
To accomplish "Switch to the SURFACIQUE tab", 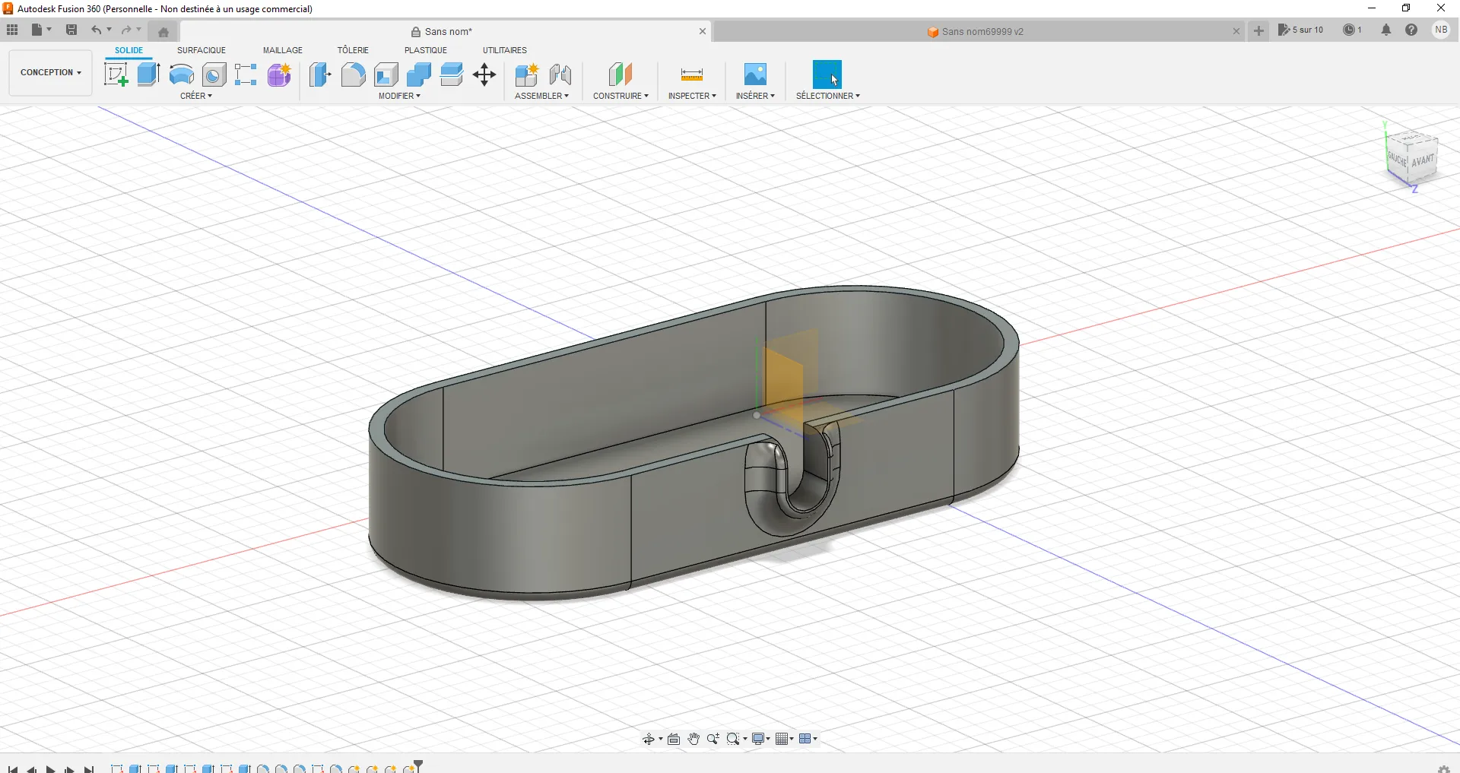I will 202,50.
